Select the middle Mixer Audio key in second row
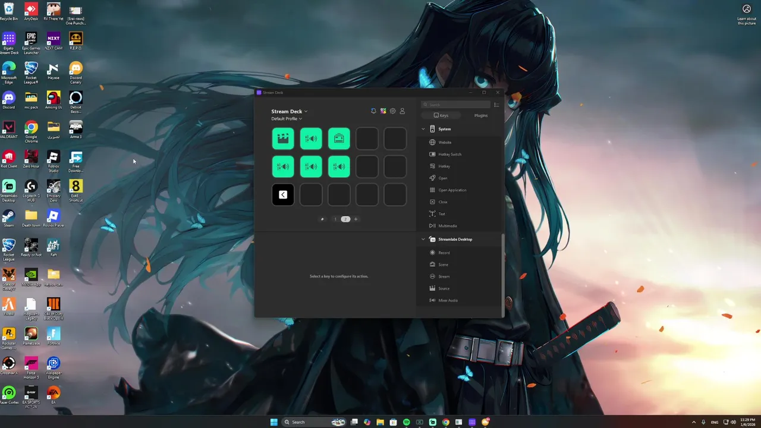This screenshot has width=761, height=428. point(311,166)
